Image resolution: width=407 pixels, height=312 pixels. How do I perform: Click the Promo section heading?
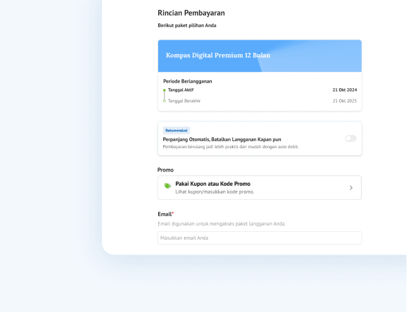(x=165, y=170)
